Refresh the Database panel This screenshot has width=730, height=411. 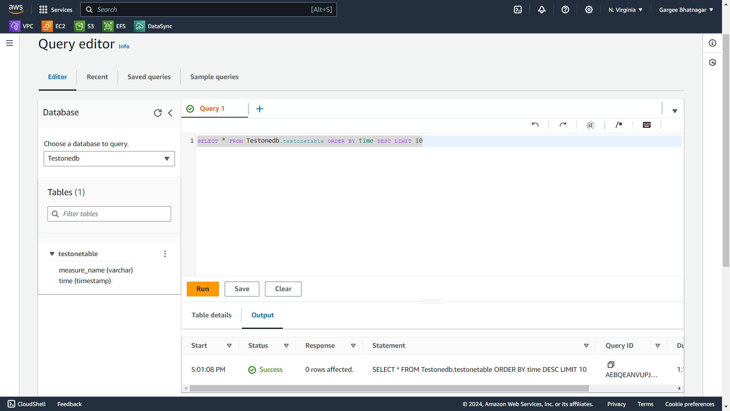(x=158, y=113)
